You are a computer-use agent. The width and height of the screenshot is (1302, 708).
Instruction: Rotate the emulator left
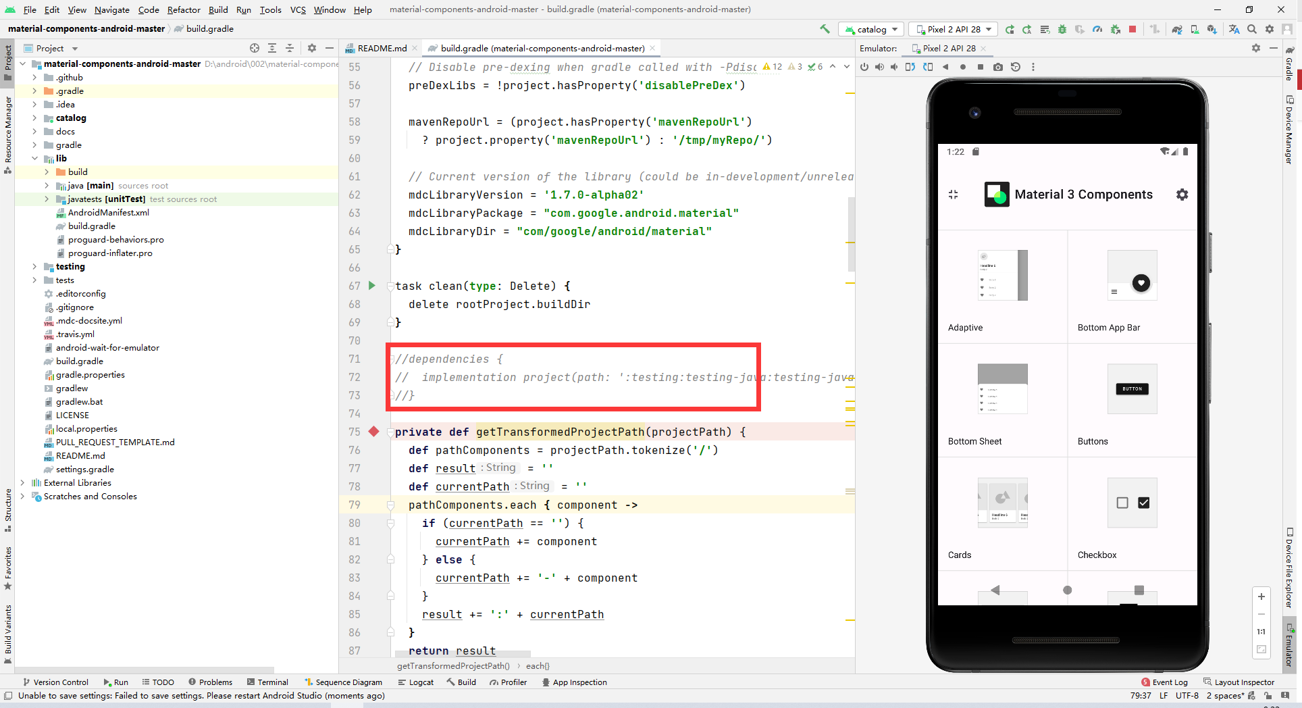[910, 67]
